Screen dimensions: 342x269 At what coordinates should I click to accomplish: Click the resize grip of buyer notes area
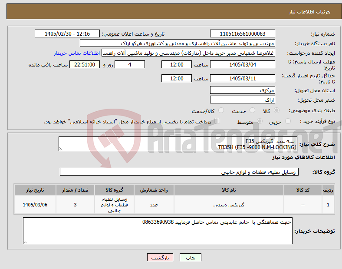coord(25,242)
